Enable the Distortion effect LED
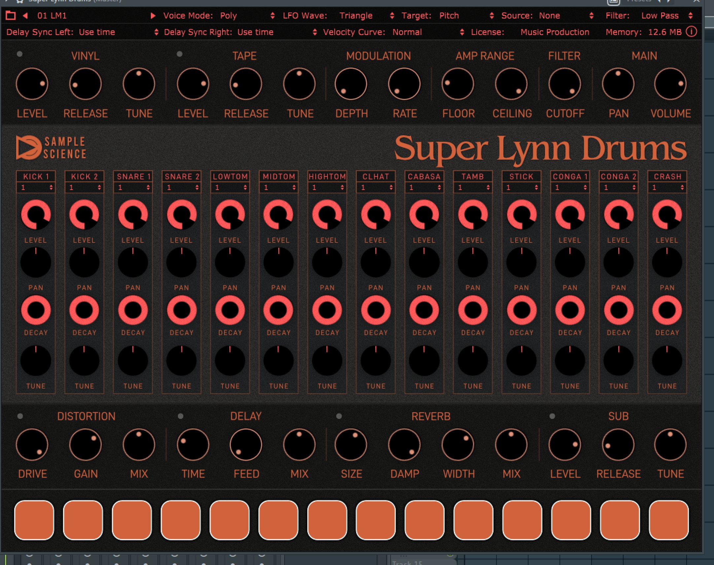 pos(20,416)
